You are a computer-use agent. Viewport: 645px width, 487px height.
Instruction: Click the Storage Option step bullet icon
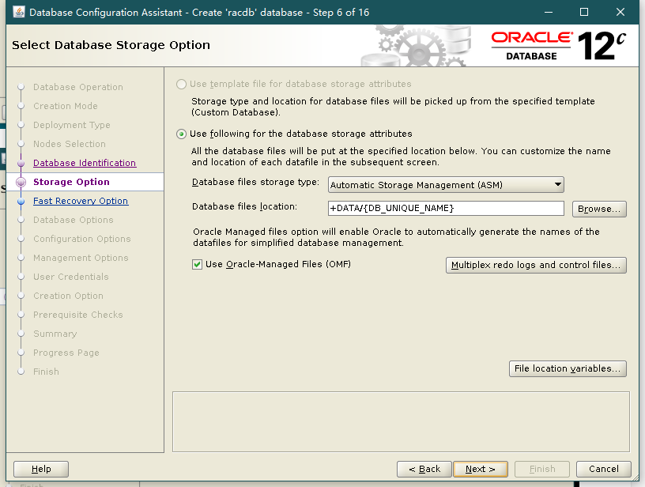[x=21, y=182]
